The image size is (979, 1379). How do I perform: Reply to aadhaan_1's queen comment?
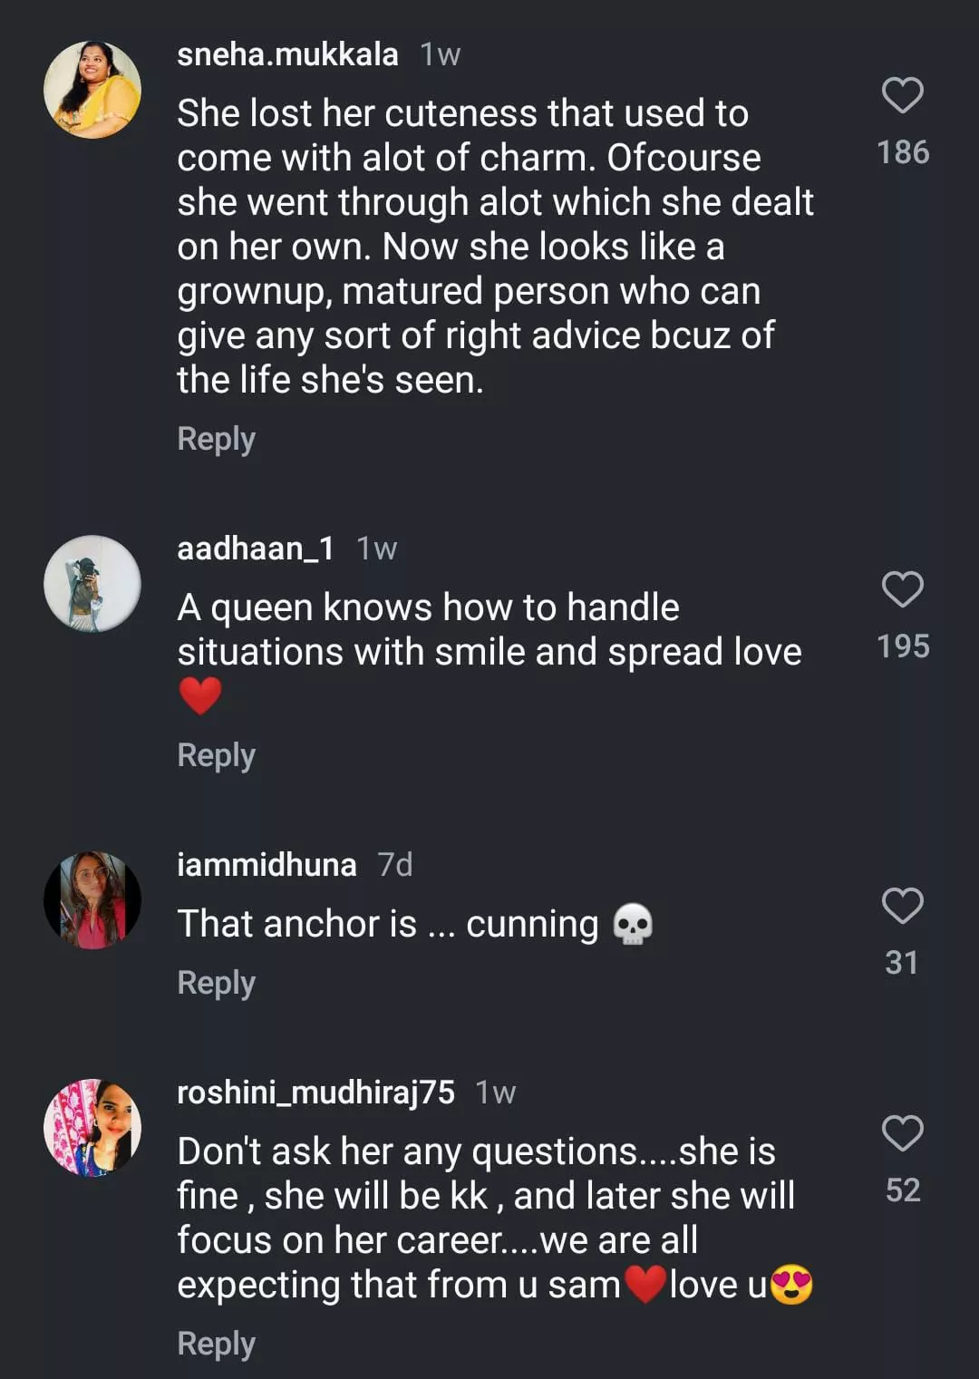(216, 755)
